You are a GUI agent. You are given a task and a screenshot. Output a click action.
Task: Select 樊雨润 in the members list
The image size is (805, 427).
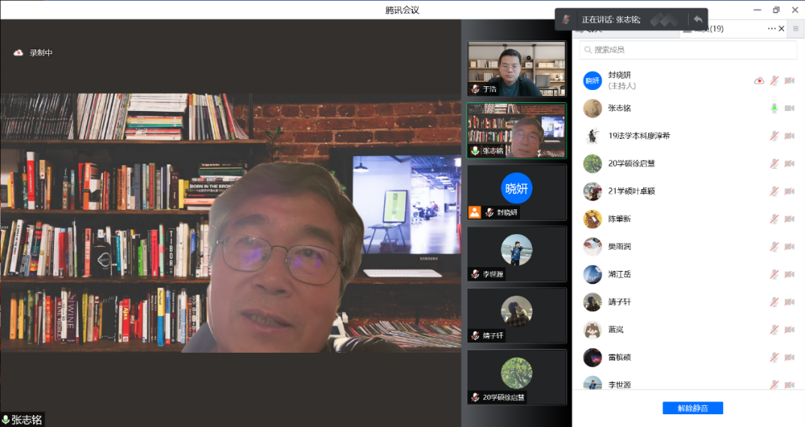coord(620,247)
